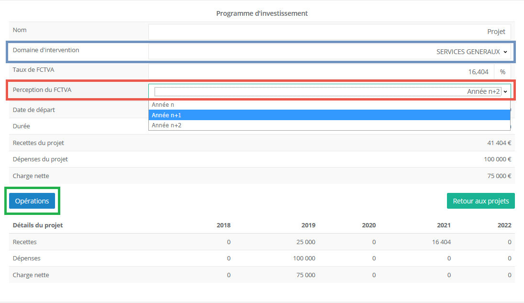This screenshot has height=303, width=524.
Task: Select the 16 404 Recettes value for 2021
Action: click(x=441, y=242)
